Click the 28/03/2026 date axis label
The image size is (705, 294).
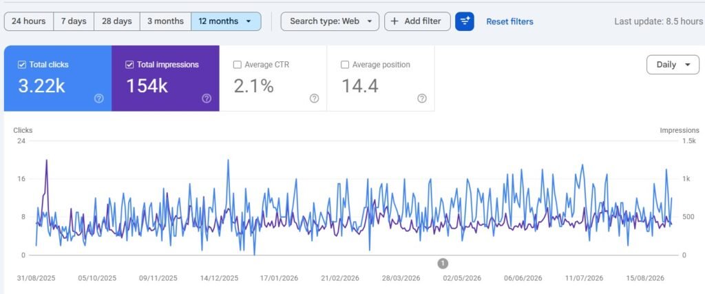[401, 278]
